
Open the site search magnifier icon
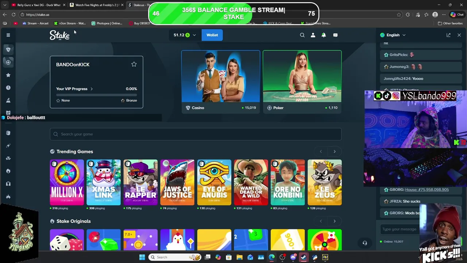tap(302, 35)
